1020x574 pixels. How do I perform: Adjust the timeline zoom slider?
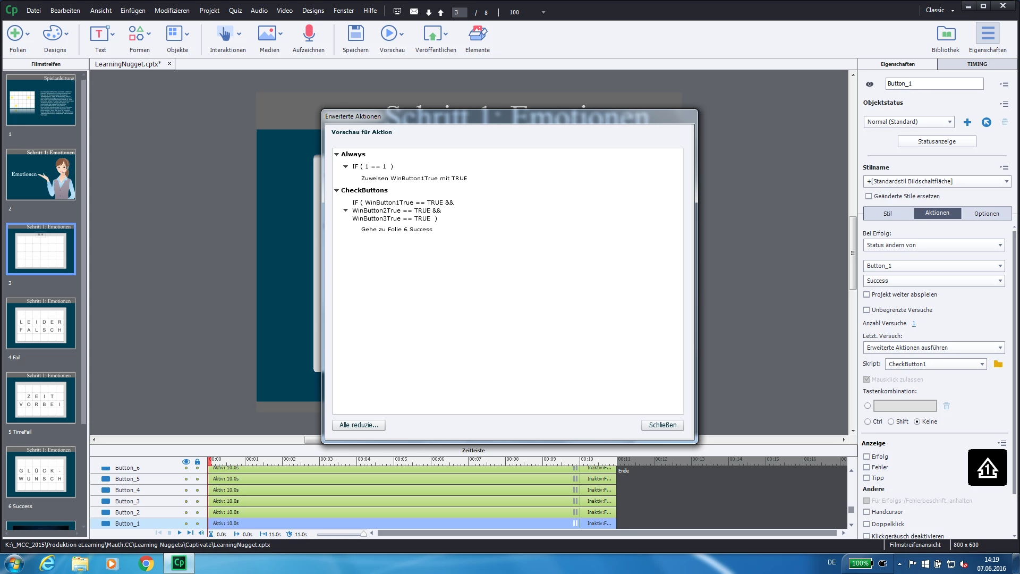(363, 534)
